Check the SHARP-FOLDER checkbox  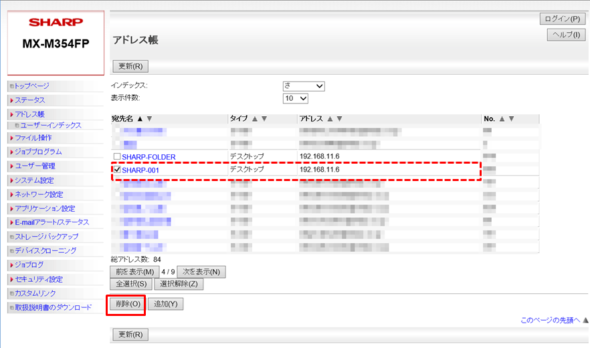pyautogui.click(x=117, y=156)
